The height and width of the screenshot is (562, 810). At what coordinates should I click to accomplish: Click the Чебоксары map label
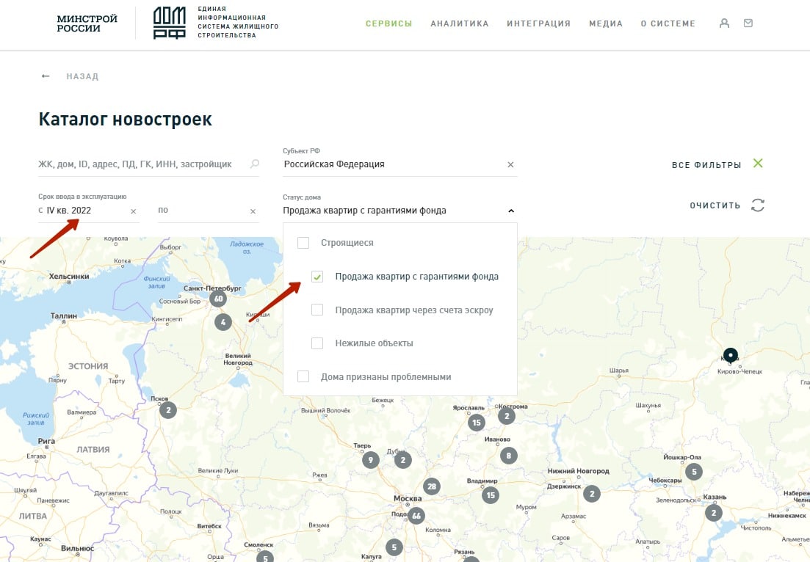click(665, 480)
